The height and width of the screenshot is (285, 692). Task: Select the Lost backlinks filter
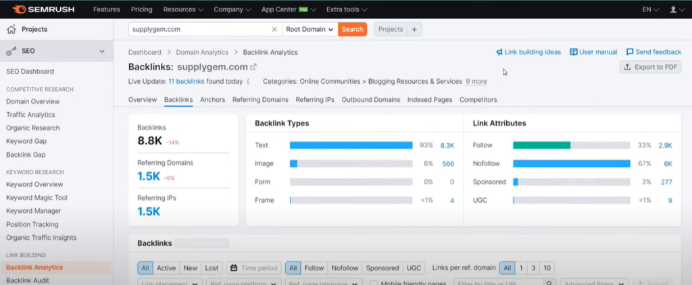click(x=212, y=268)
